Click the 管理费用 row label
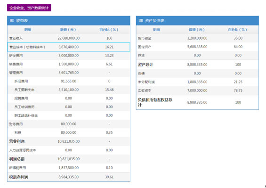 16,73
